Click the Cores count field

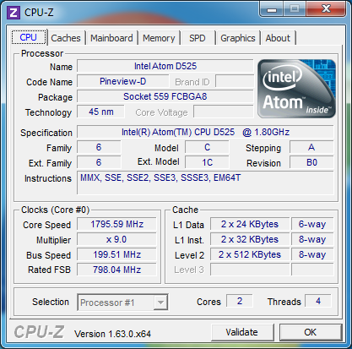click(x=240, y=301)
